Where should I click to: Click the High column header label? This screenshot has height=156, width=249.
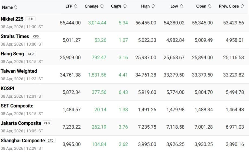[145, 6]
